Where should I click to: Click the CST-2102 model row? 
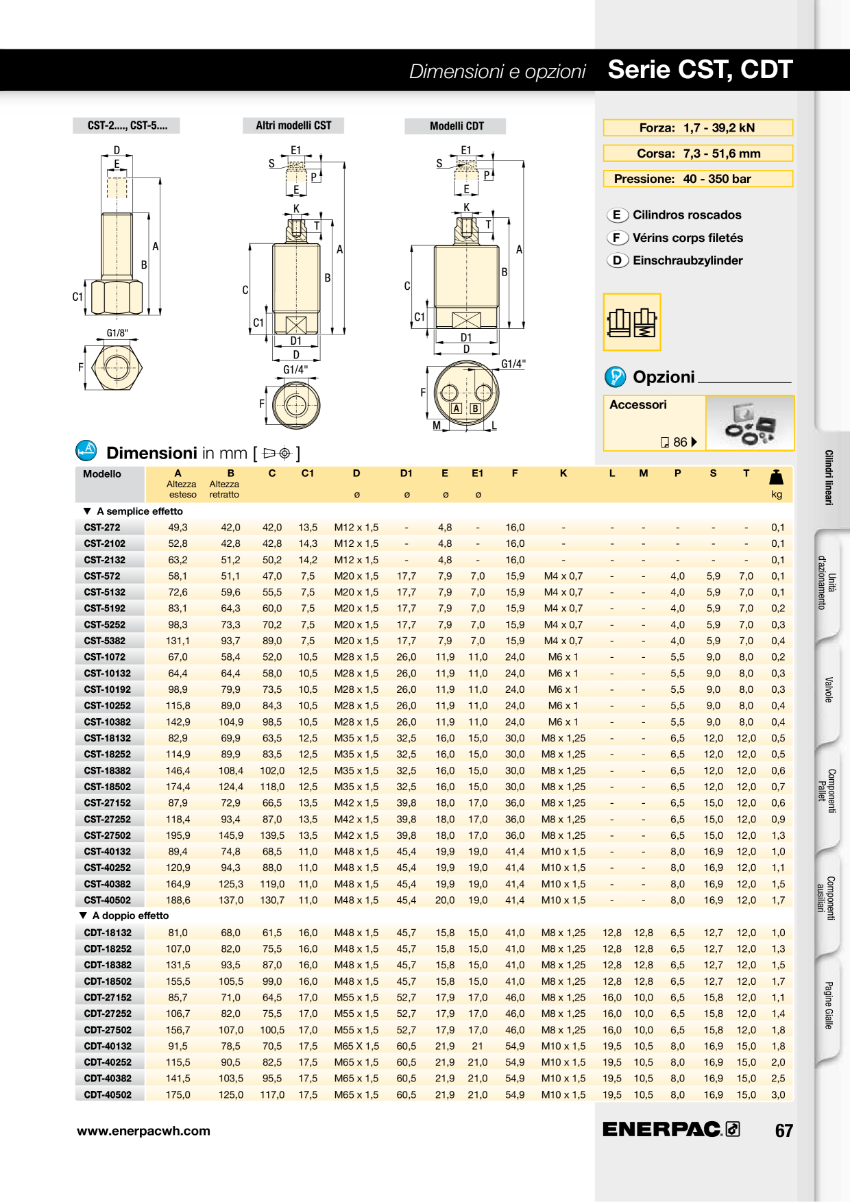(x=434, y=543)
